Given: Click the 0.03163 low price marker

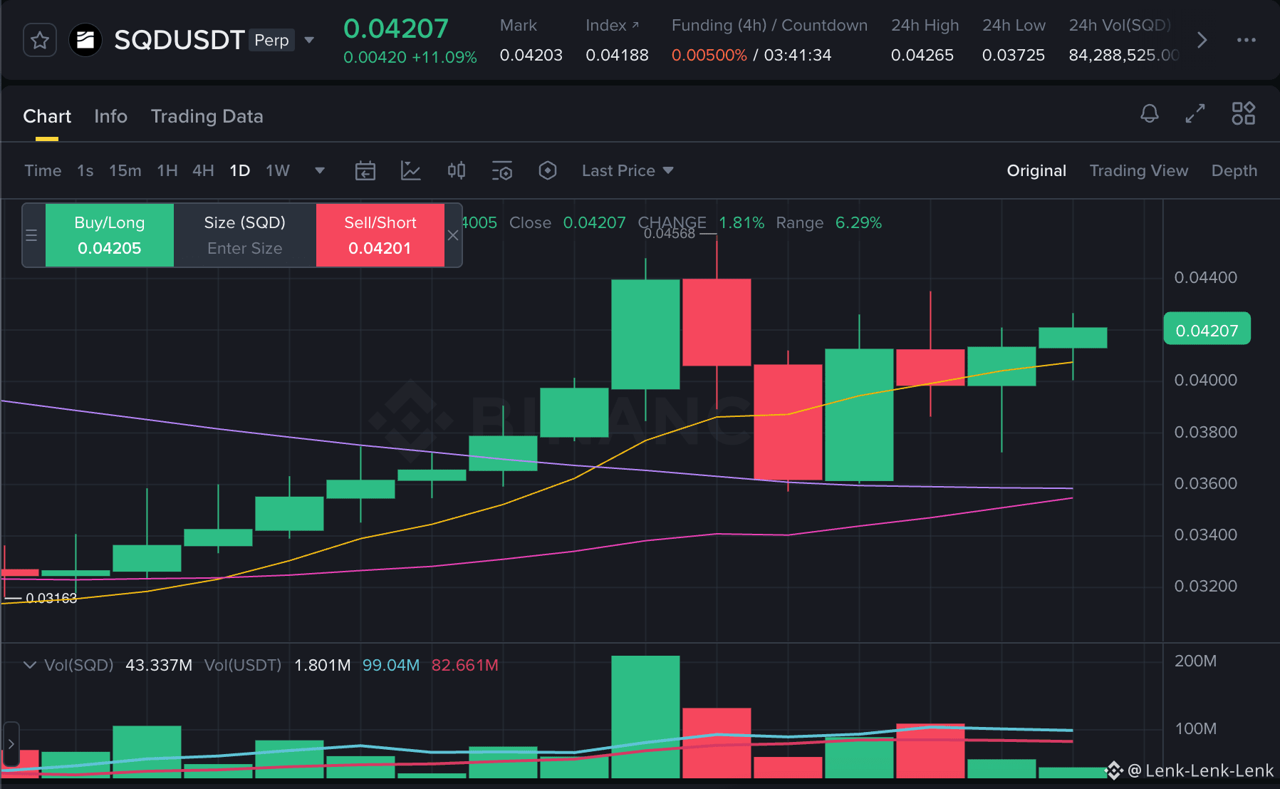Looking at the screenshot, I should [51, 598].
